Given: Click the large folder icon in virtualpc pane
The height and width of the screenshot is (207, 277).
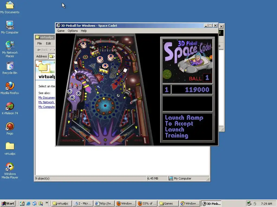Looking at the screenshot, I should tap(43, 67).
